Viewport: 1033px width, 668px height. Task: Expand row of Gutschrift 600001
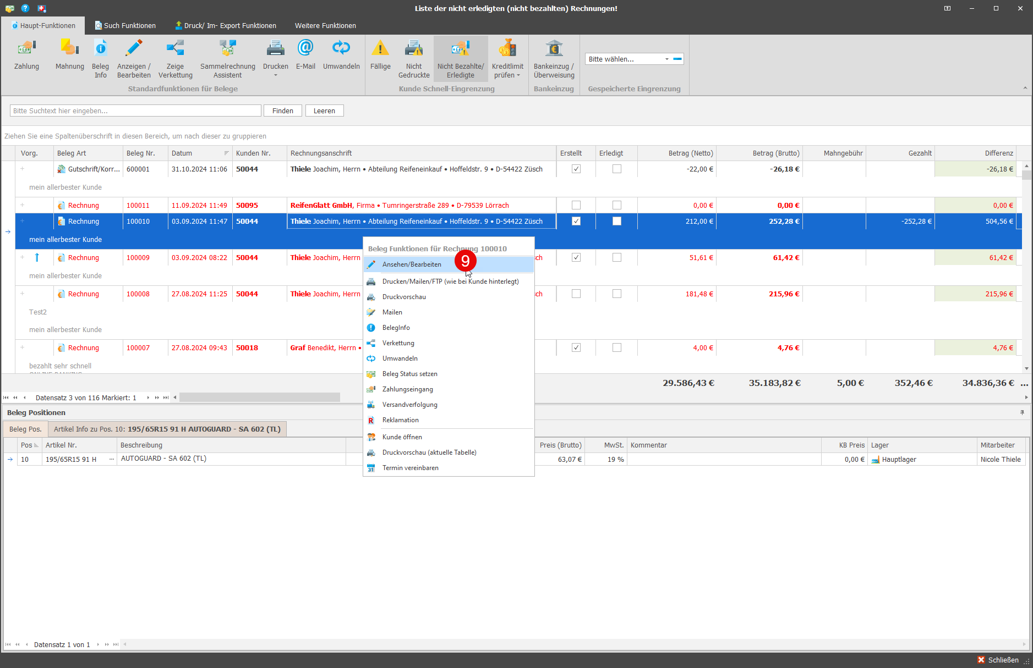23,169
